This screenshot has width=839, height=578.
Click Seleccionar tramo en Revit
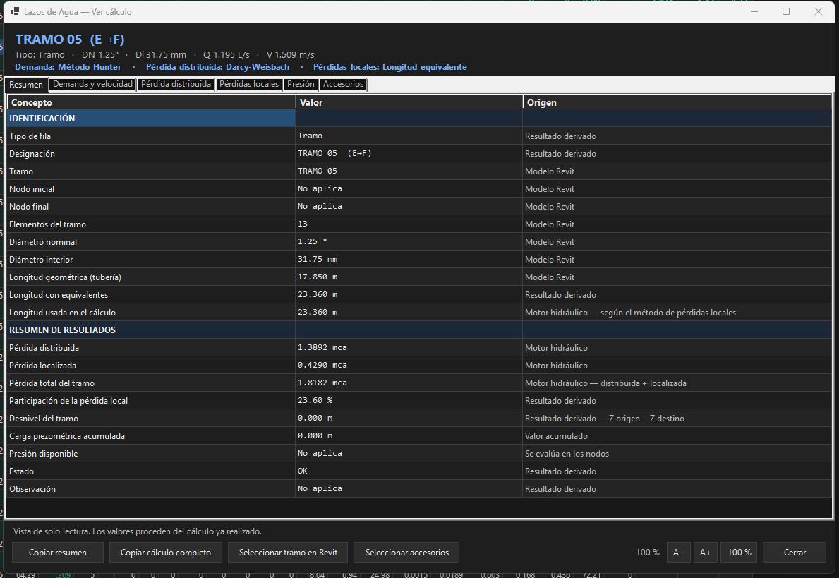288,553
